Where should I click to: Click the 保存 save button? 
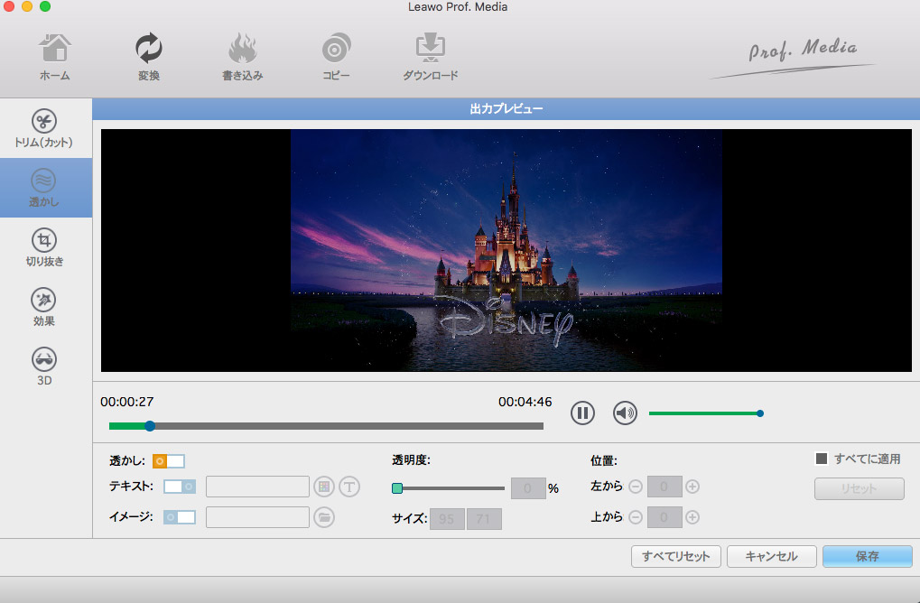(867, 556)
